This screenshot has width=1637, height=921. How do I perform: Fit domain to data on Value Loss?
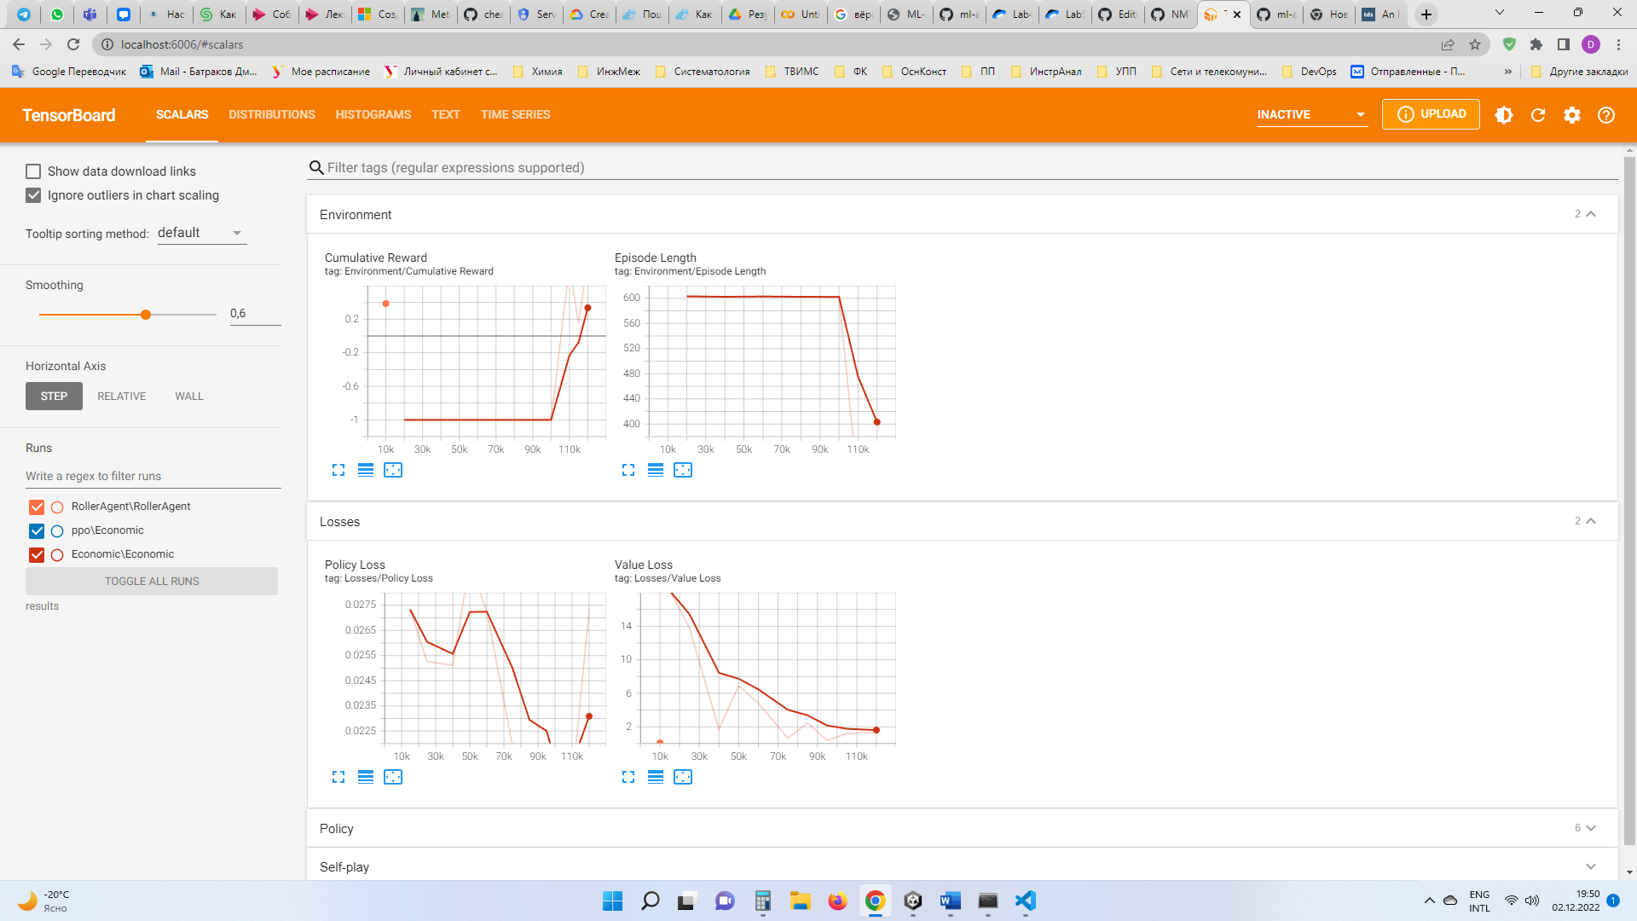683,777
